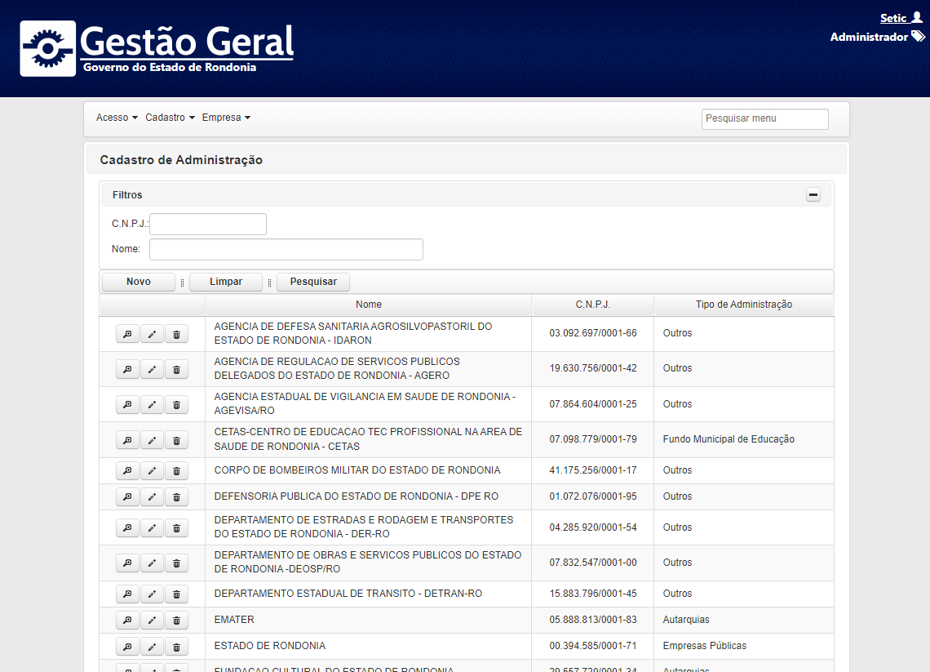Click the Cadastro de Administração title
The width and height of the screenshot is (930, 672).
point(181,160)
